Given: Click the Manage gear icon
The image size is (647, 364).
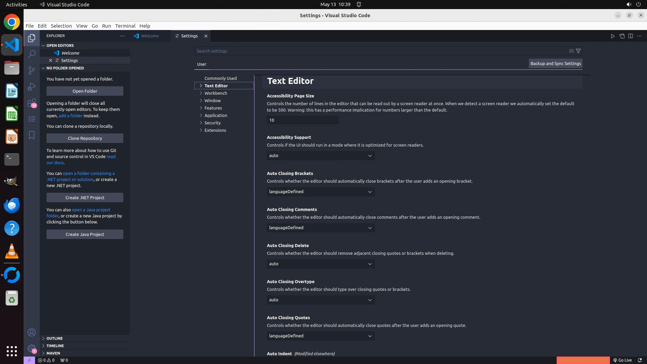Looking at the screenshot, I should click(x=32, y=348).
